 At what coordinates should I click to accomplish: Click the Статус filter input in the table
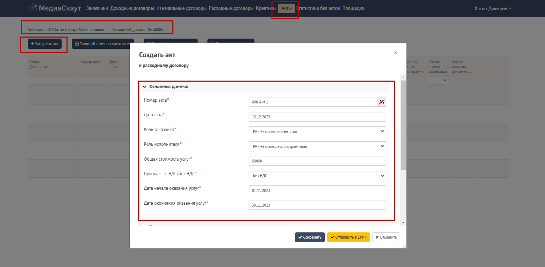pos(52,81)
